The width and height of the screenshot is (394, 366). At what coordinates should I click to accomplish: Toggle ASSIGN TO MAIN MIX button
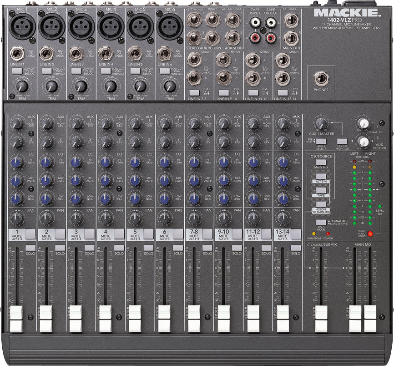(x=321, y=204)
